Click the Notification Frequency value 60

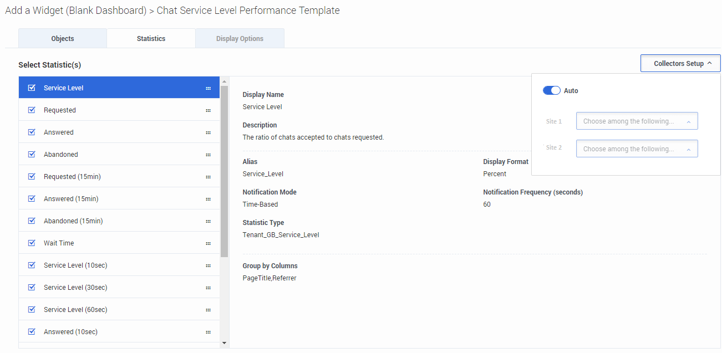487,204
